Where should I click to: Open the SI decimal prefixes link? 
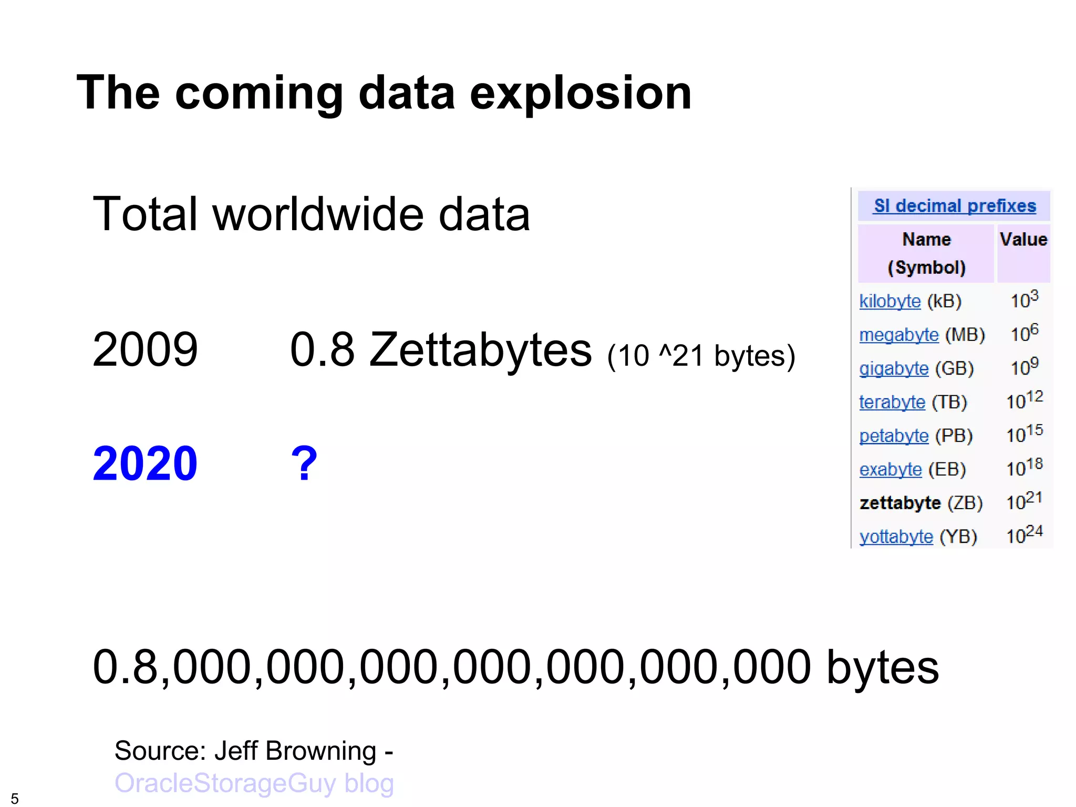(x=955, y=206)
